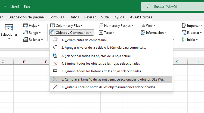Image resolution: width=204 pixels, height=113 pixels.
Task: Click the Objetos y Comentarios pencil icon
Action: click(52, 32)
